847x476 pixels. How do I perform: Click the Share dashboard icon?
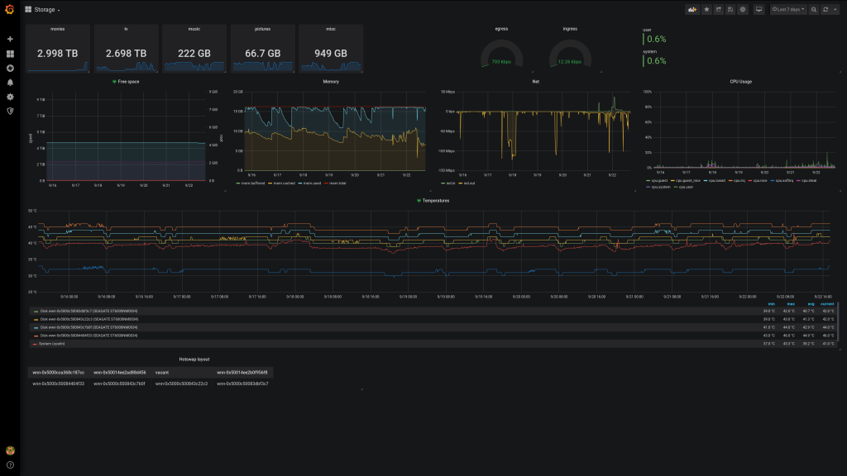click(x=719, y=9)
